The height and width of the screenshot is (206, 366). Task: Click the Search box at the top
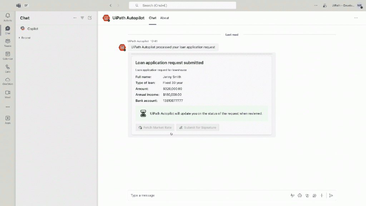(182, 5)
